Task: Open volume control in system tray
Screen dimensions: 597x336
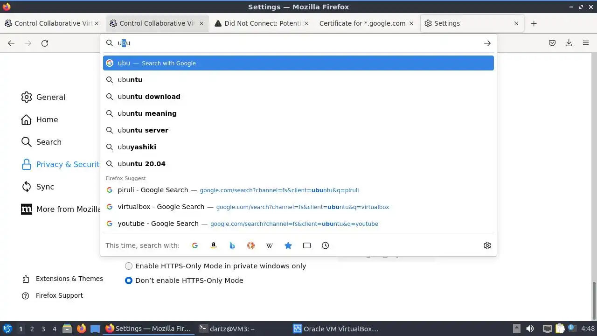Action: tap(530, 329)
